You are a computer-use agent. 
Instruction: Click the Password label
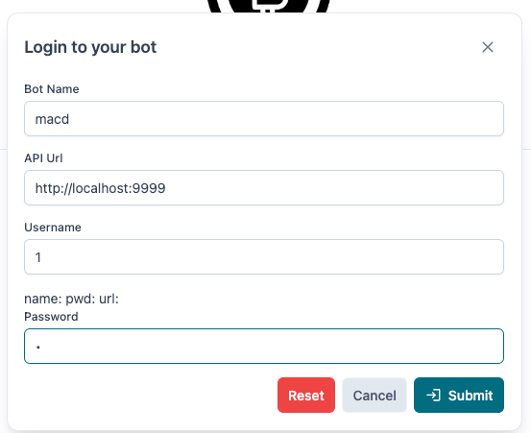point(51,317)
